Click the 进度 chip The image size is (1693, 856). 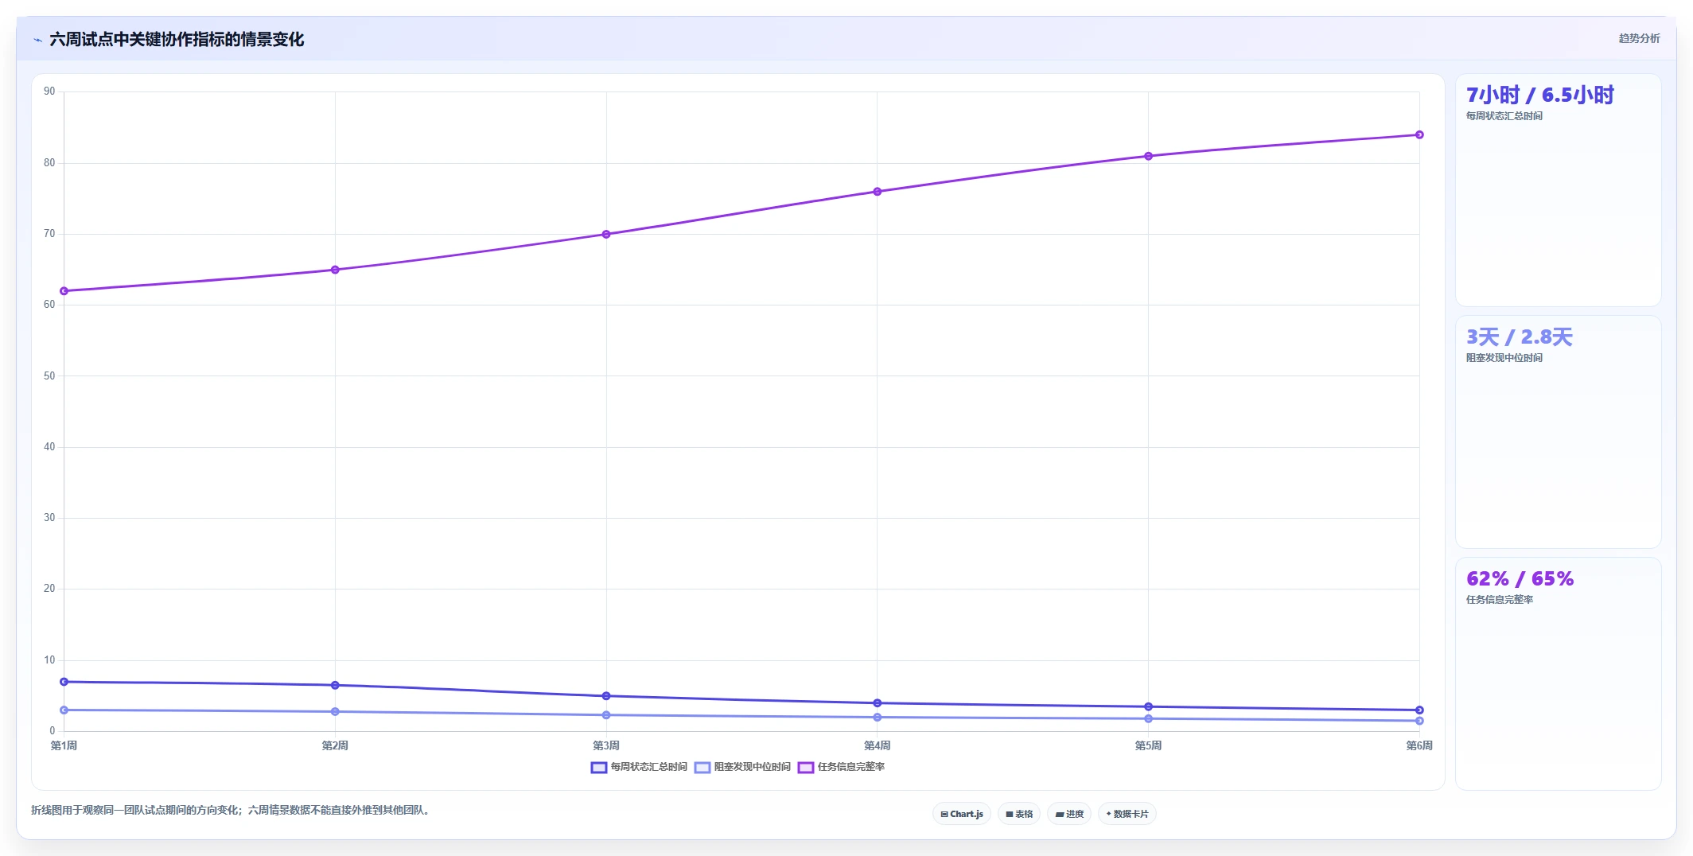tap(1069, 814)
